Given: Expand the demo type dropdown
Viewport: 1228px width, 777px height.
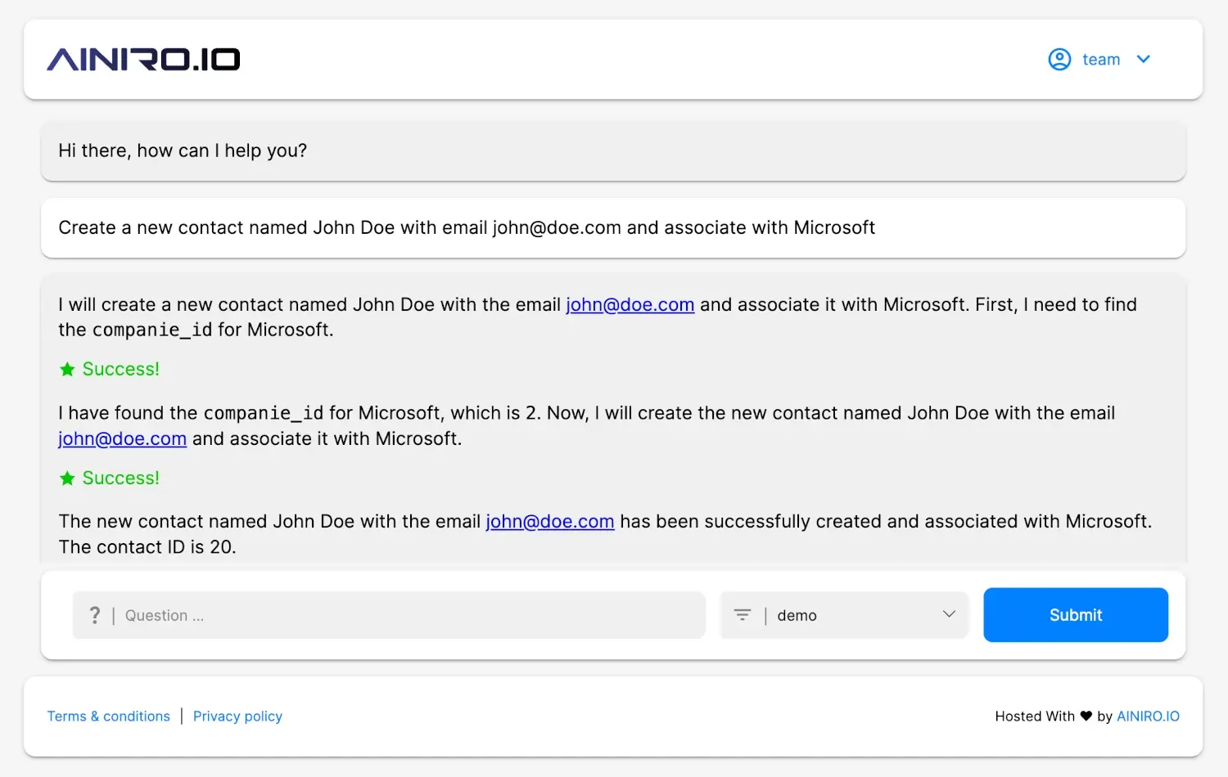Looking at the screenshot, I should [x=845, y=615].
